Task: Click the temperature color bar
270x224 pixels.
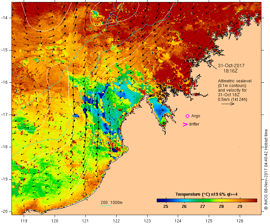Action: [x=207, y=200]
